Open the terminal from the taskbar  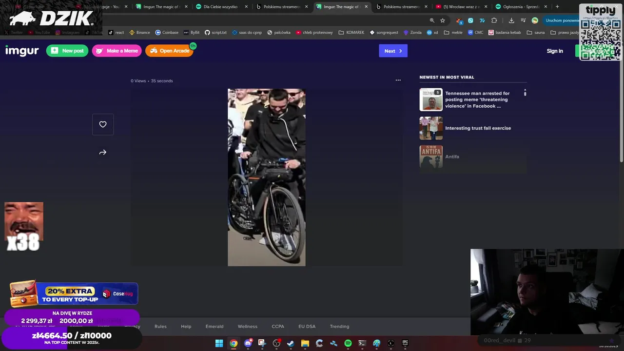tap(362, 343)
